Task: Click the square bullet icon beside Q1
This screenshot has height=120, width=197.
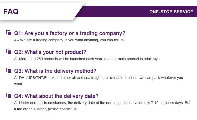Action: [9, 33]
